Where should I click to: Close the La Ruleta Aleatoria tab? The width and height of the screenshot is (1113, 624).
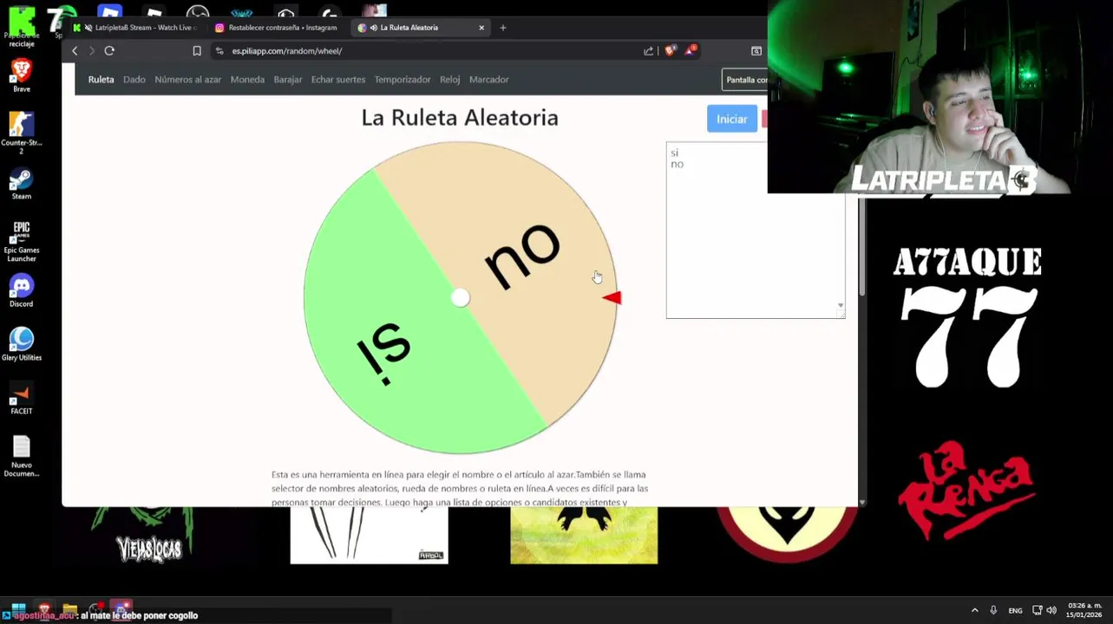point(481,28)
